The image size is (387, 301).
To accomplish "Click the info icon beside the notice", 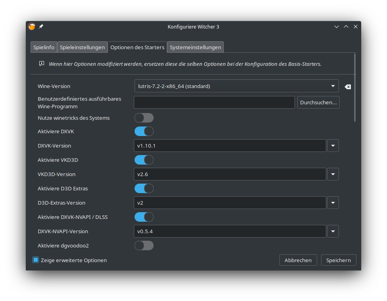I will click(x=42, y=63).
